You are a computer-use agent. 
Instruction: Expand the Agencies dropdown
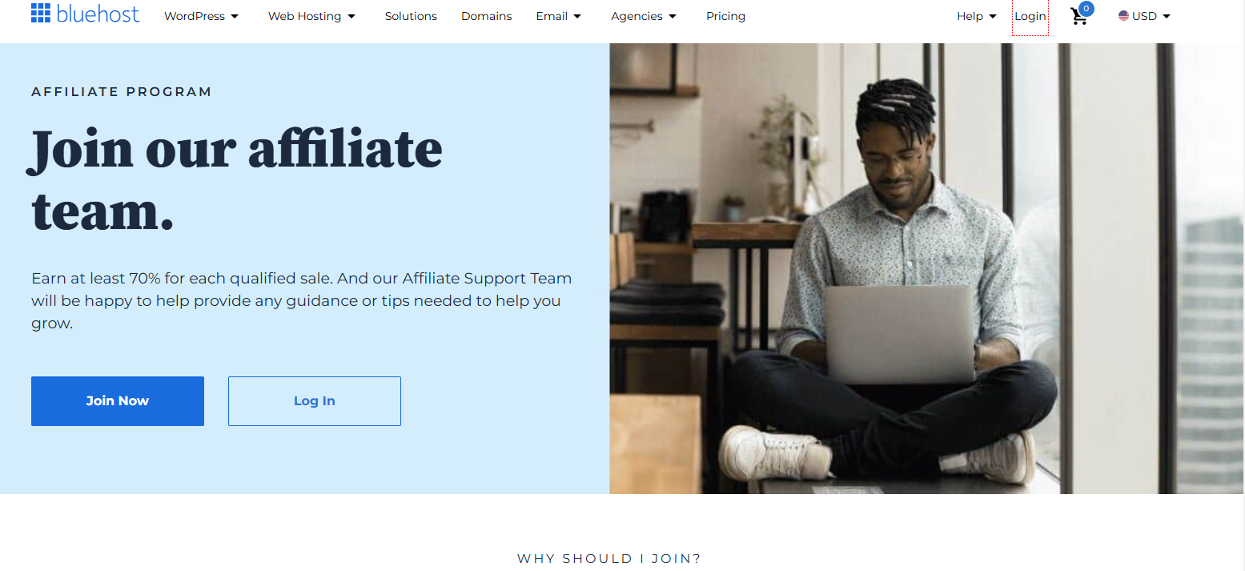(644, 16)
